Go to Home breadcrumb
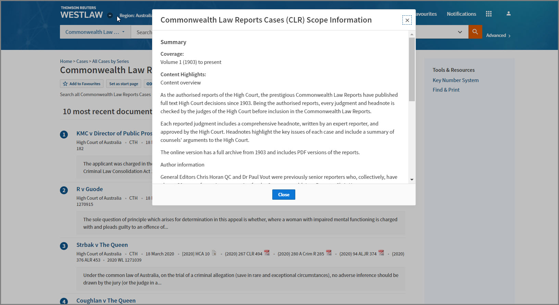559x305 pixels. 66,62
